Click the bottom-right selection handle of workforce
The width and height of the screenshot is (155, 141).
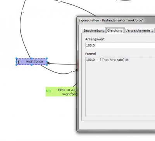(47, 65)
